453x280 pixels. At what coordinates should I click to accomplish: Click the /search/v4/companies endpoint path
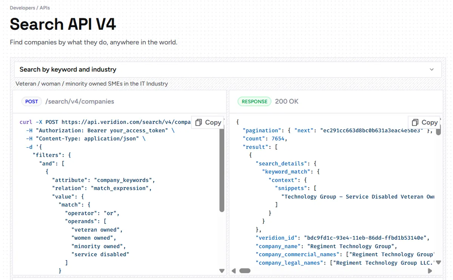point(80,101)
